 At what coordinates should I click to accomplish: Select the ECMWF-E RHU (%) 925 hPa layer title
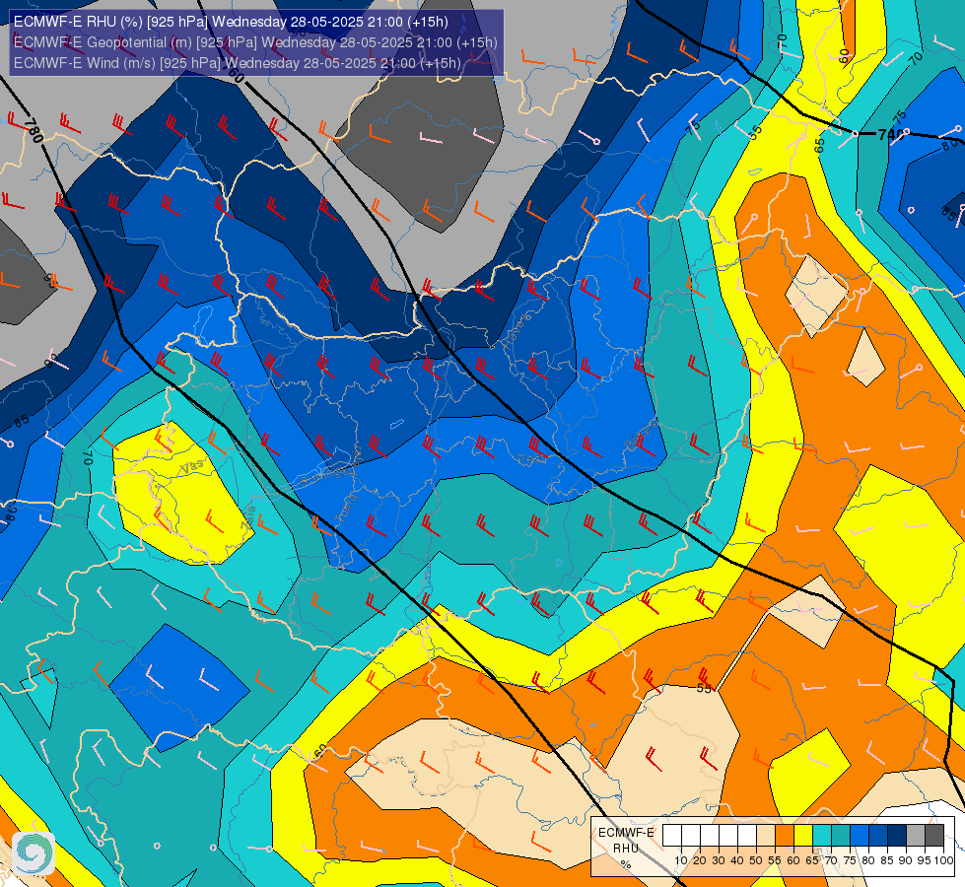[x=231, y=22]
